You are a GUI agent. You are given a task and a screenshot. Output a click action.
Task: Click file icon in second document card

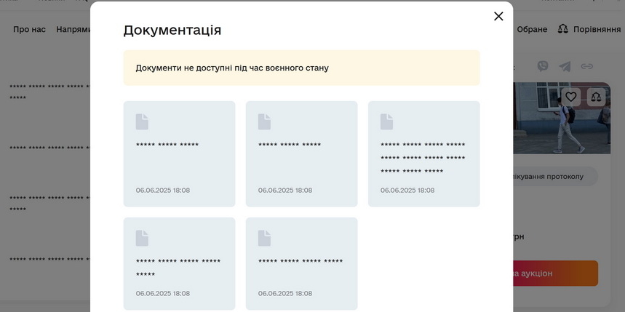pyautogui.click(x=264, y=122)
